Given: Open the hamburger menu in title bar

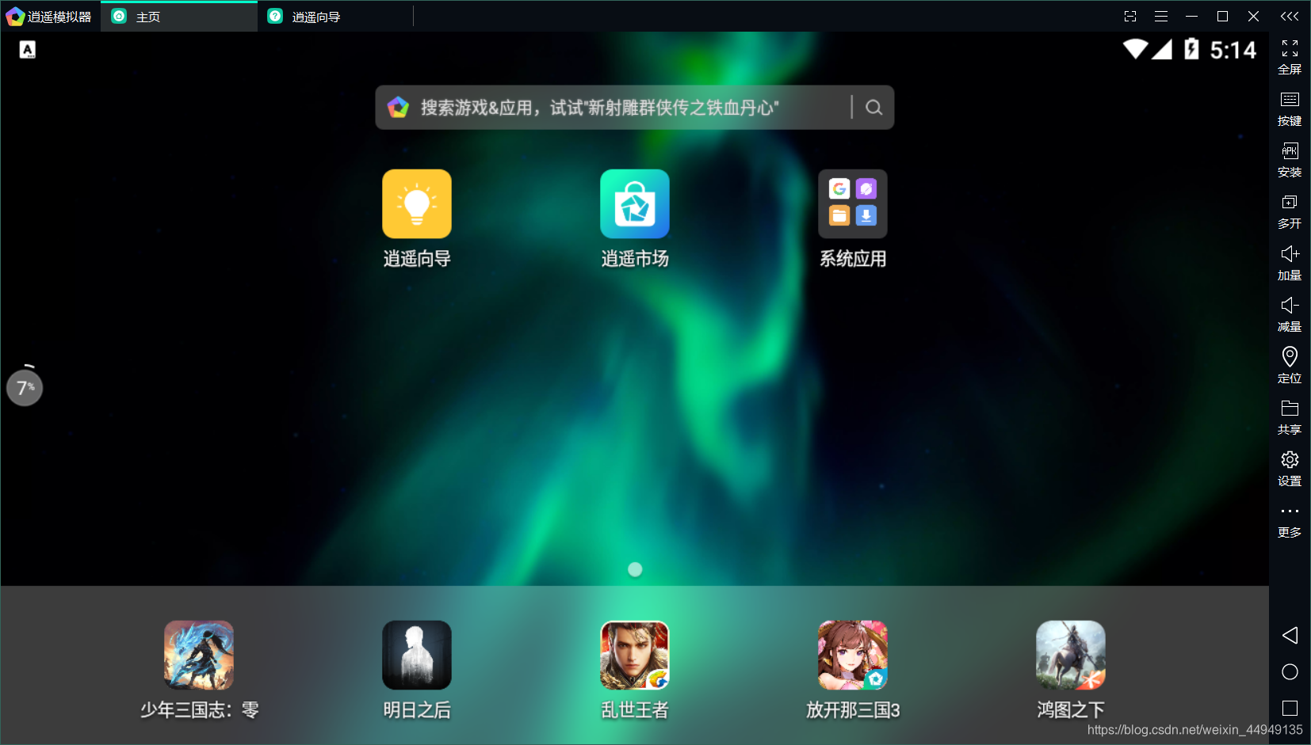Looking at the screenshot, I should click(x=1161, y=16).
